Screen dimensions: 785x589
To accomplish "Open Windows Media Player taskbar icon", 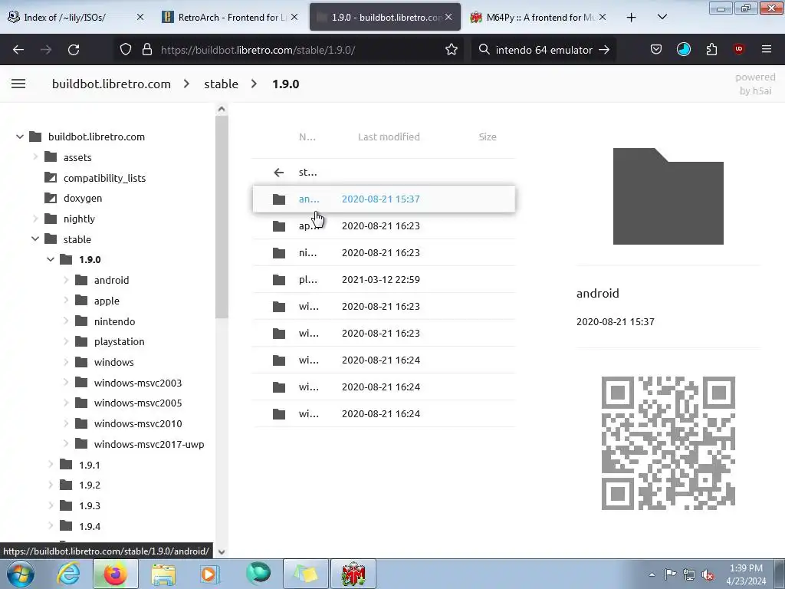I will click(210, 574).
